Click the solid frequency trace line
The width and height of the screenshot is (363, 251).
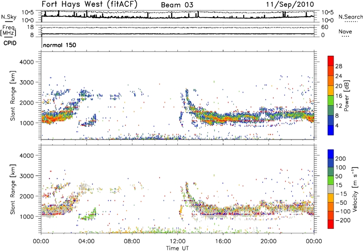pyautogui.click(x=177, y=34)
